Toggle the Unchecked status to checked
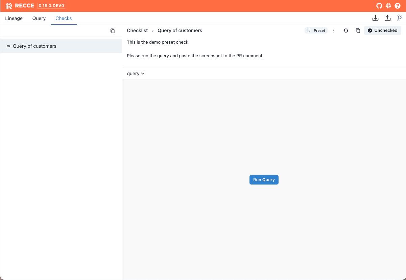 coord(383,30)
